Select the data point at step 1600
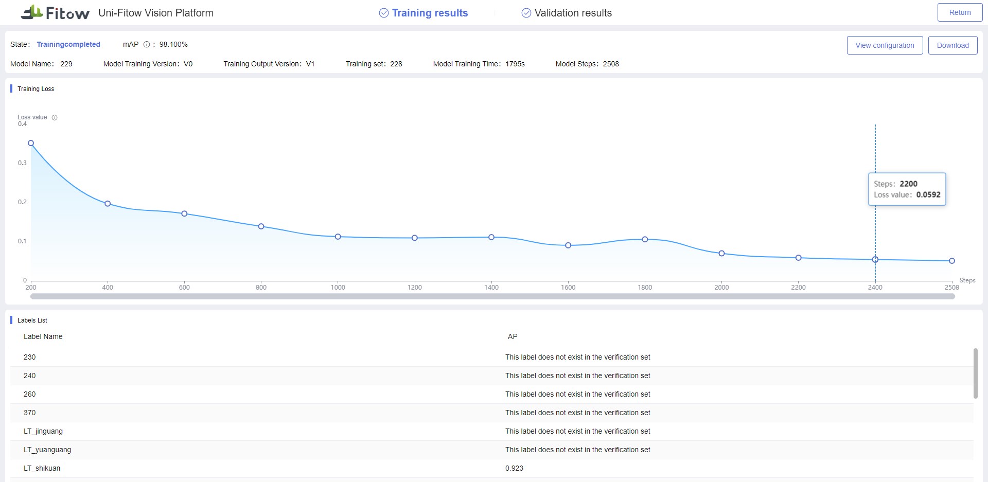988x482 pixels. pos(568,245)
